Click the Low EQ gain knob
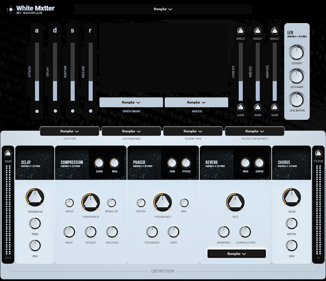This screenshot has width=326, height=281. click(240, 108)
